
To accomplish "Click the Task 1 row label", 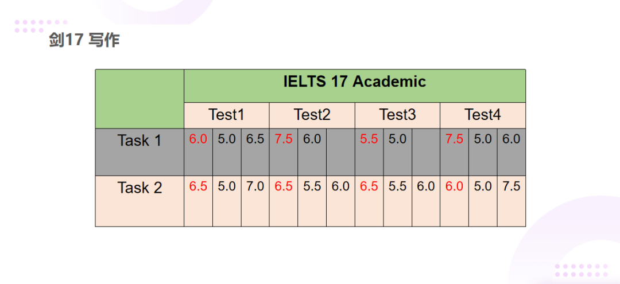I will click(139, 141).
